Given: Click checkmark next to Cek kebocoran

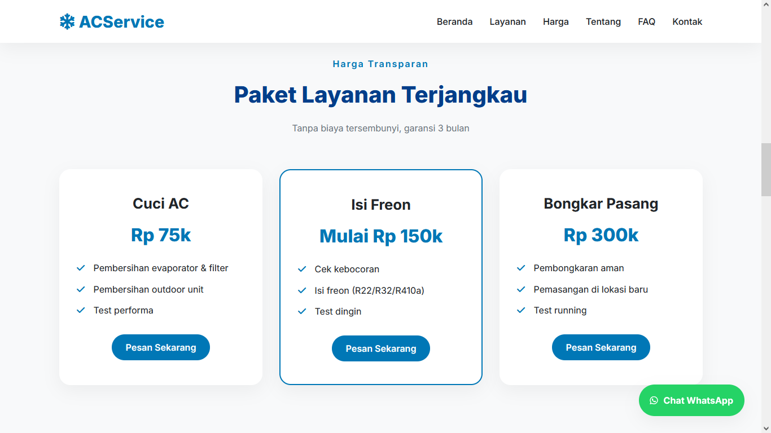Looking at the screenshot, I should pos(302,269).
